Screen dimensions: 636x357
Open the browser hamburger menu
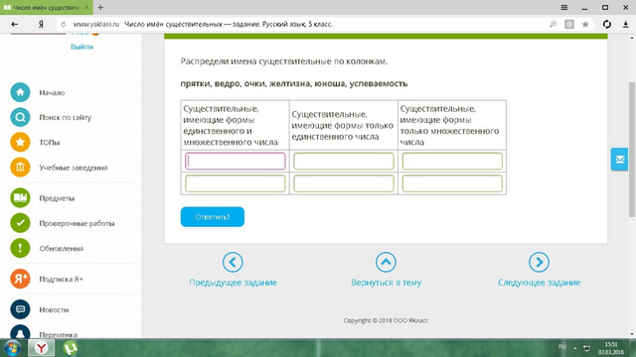pyautogui.click(x=564, y=8)
